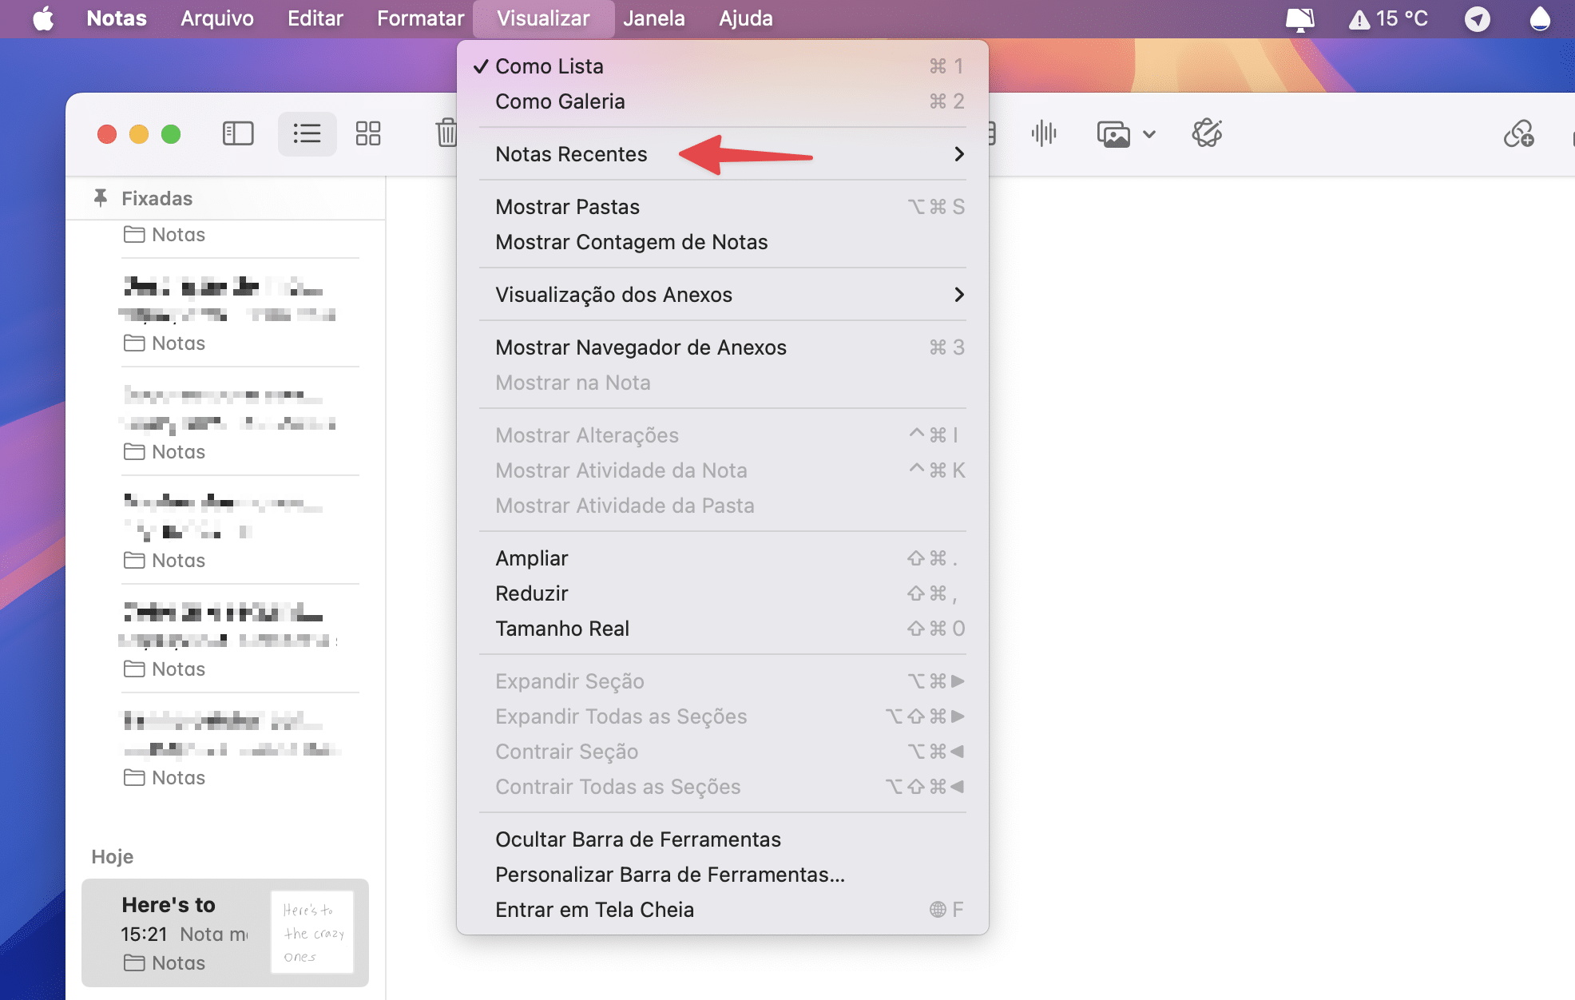Click the droplet menu bar icon

[1540, 18]
